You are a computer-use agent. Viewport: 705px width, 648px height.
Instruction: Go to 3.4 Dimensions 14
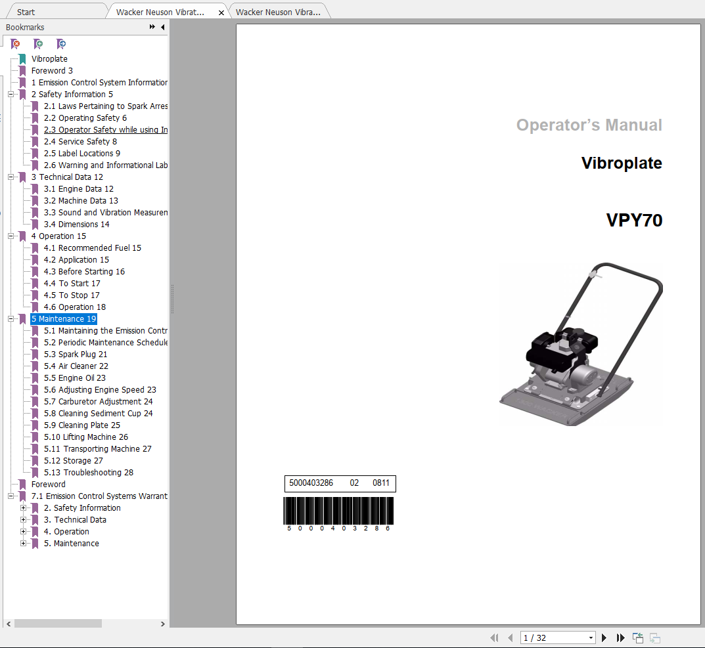pyautogui.click(x=76, y=225)
